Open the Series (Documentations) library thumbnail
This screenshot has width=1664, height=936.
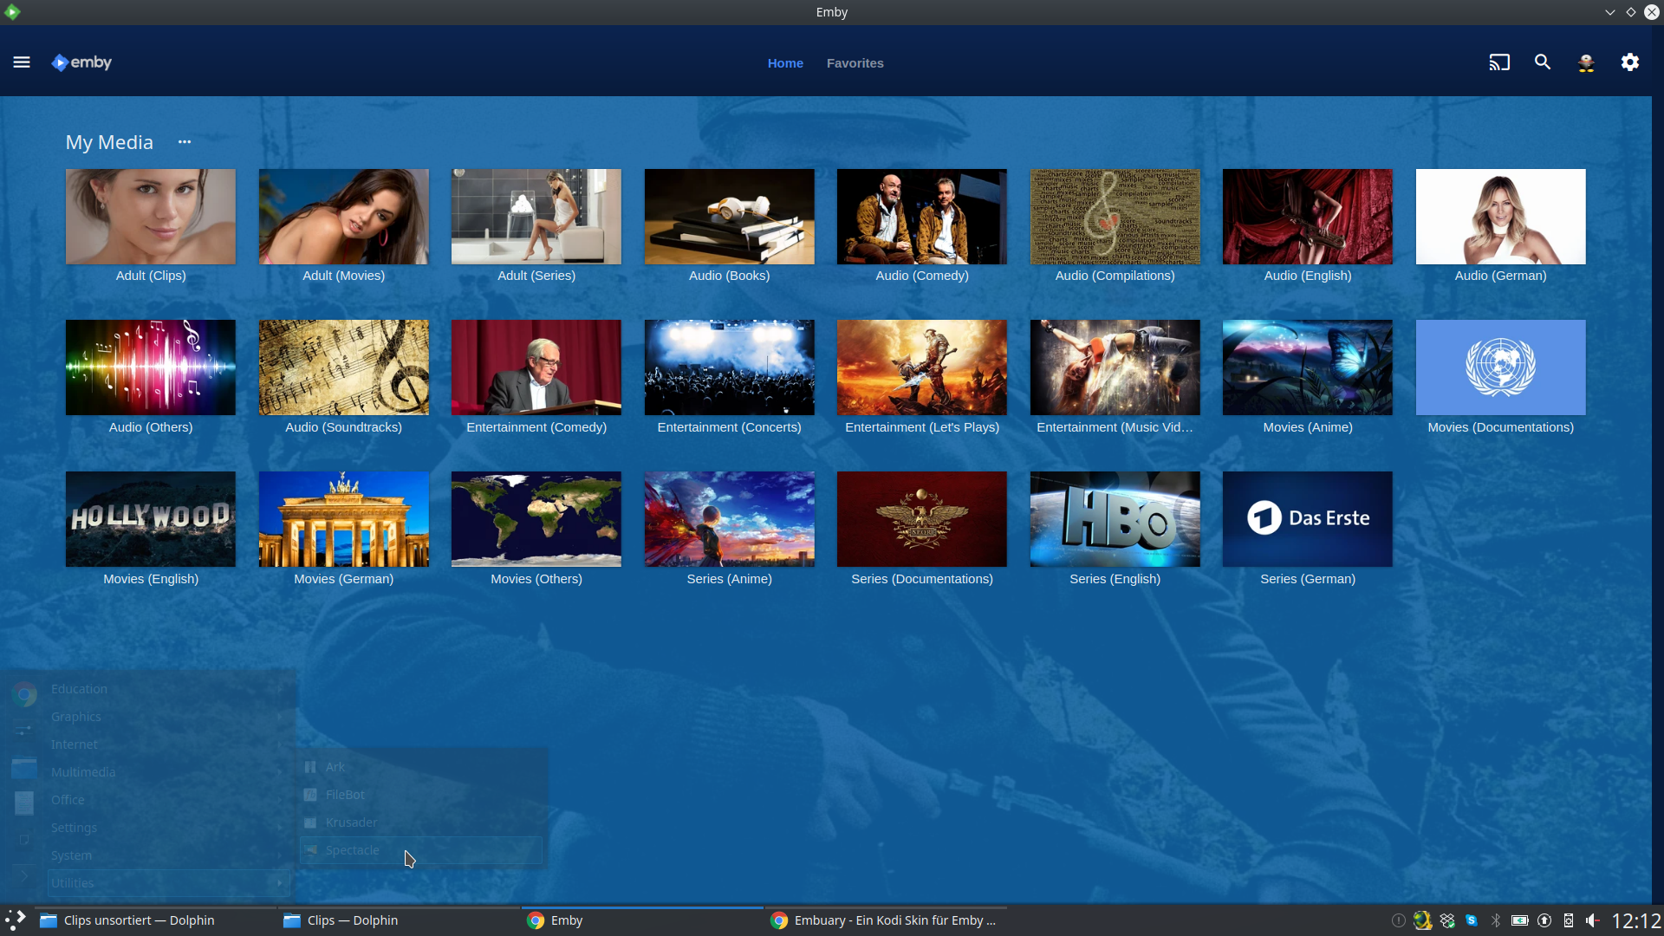point(922,519)
